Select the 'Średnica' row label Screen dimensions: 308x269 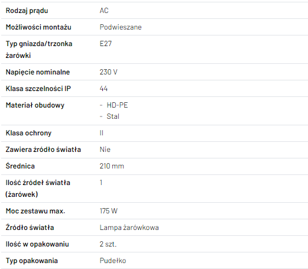[x=20, y=166]
